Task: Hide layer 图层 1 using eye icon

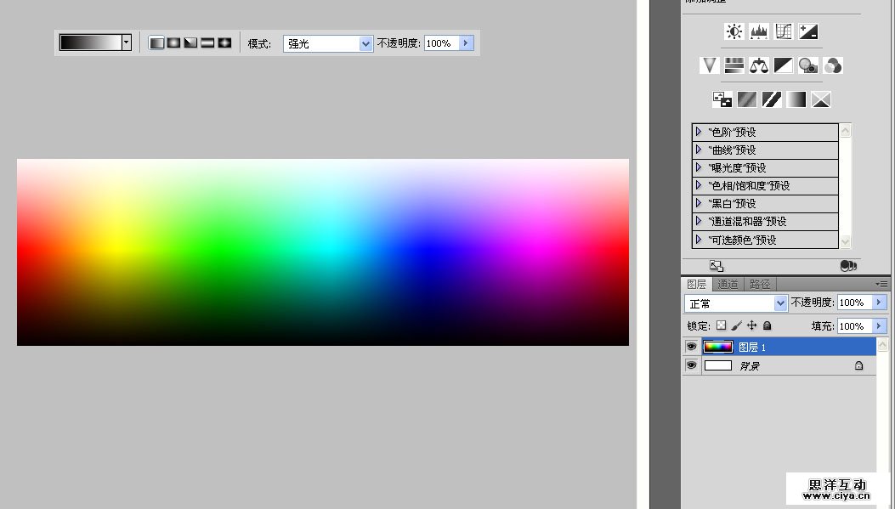Action: (x=691, y=347)
